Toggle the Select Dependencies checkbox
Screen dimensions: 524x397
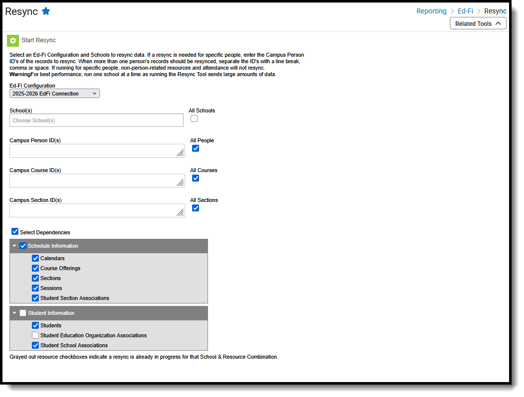coord(15,232)
